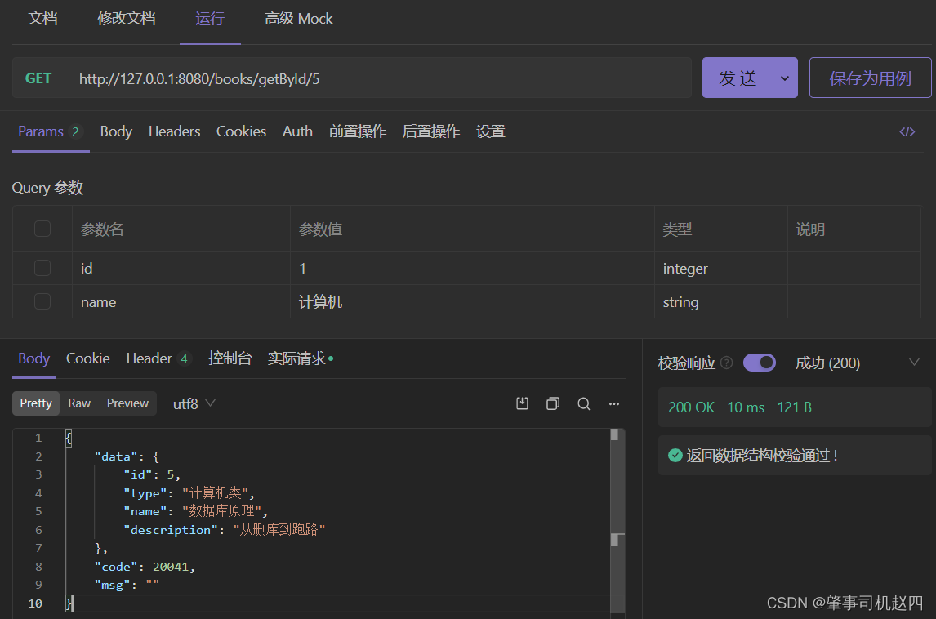Screen dimensions: 936x619
Task: Select the GET request method
Action: pos(38,78)
